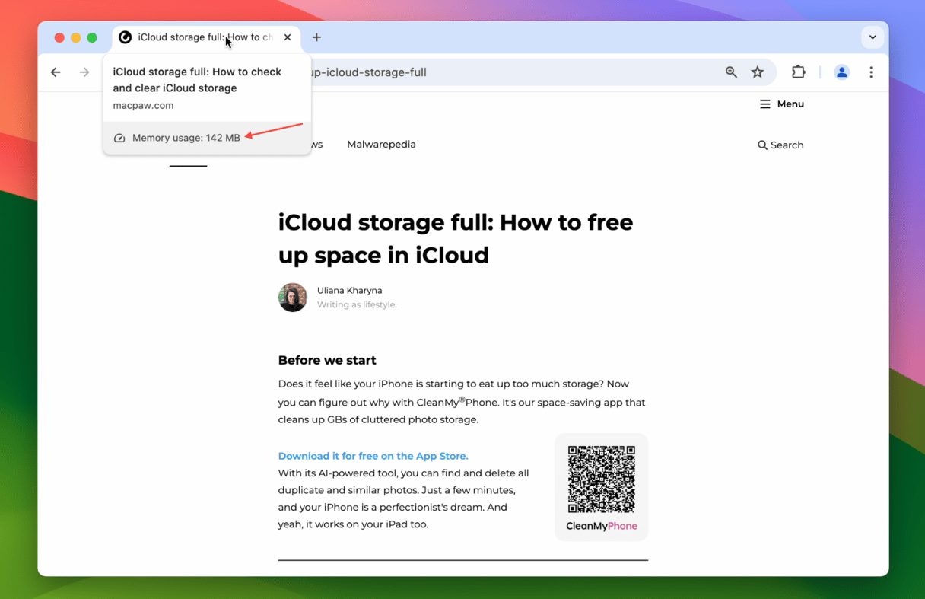
Task: Click the browser back arrow
Action: coord(56,72)
